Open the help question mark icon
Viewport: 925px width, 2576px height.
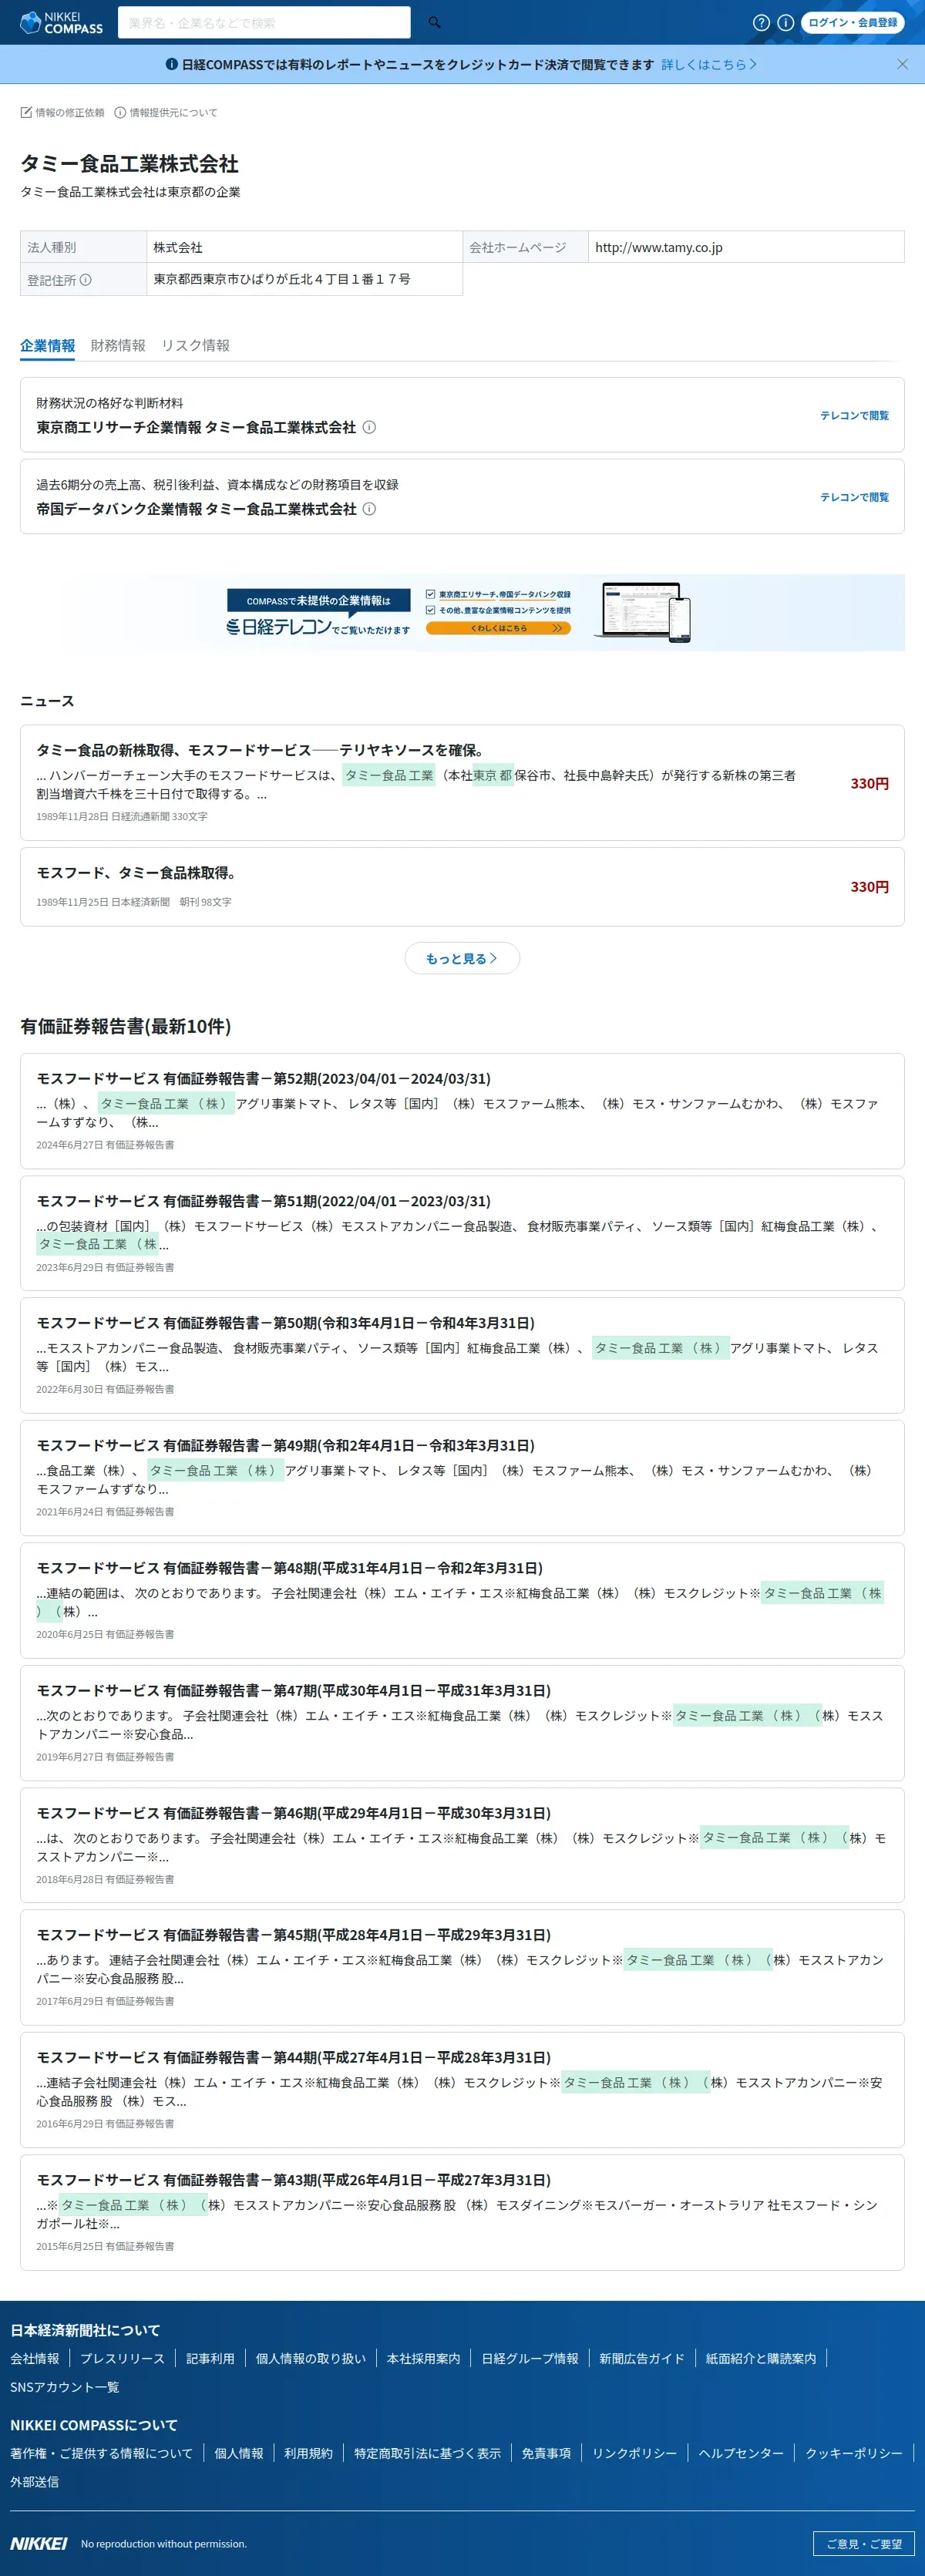(761, 22)
